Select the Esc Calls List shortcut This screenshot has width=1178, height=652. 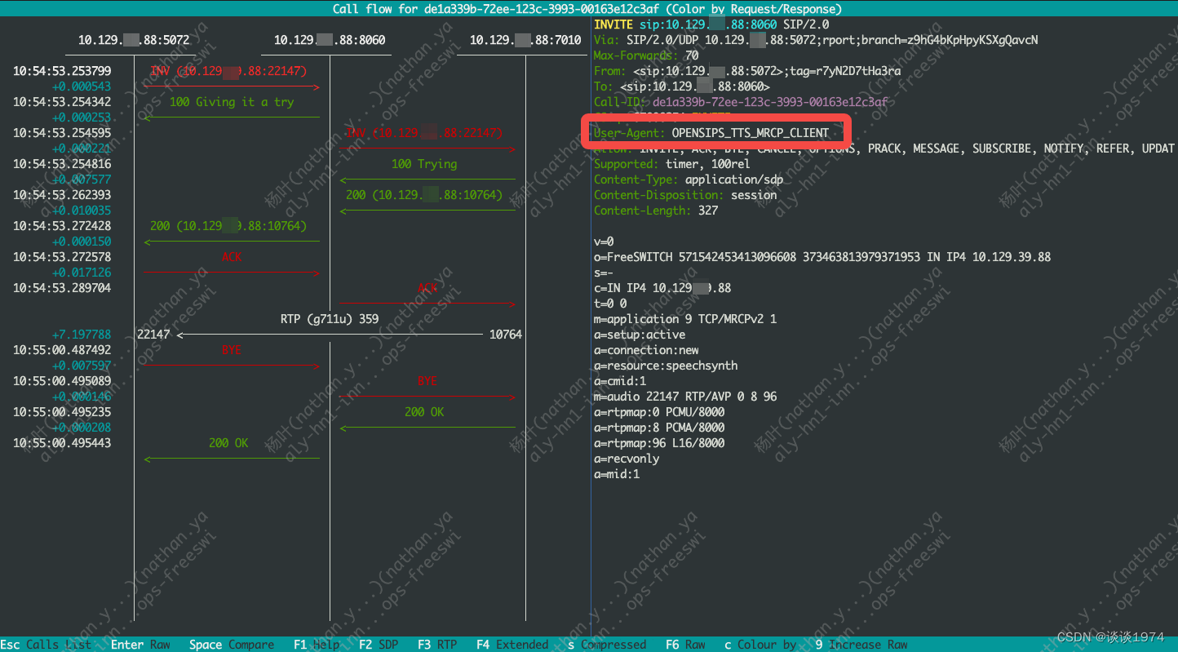46,645
